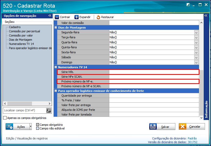Click the Domingo field label

pyautogui.click(x=67, y=62)
